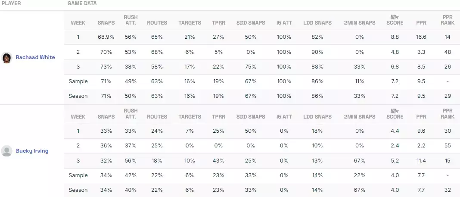Select SNAPS header in Rachaad White's table
The height and width of the screenshot is (197, 460).
(106, 23)
